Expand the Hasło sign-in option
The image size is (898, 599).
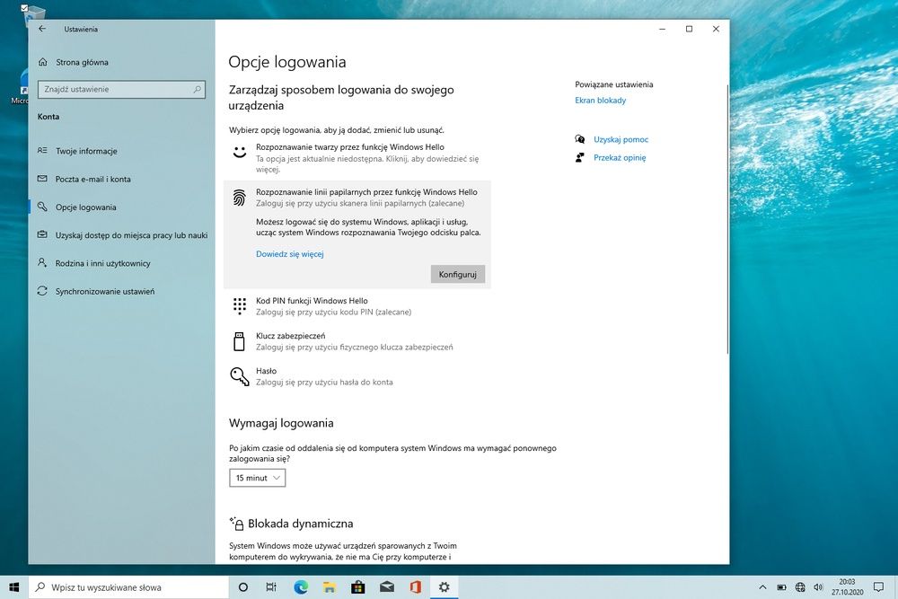coord(357,376)
